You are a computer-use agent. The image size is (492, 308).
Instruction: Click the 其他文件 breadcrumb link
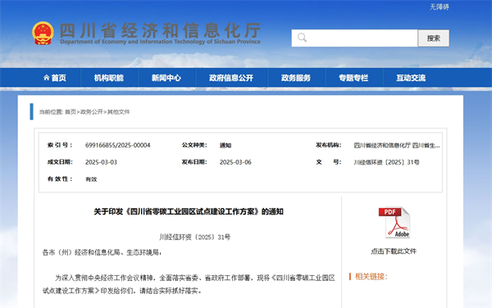119,112
